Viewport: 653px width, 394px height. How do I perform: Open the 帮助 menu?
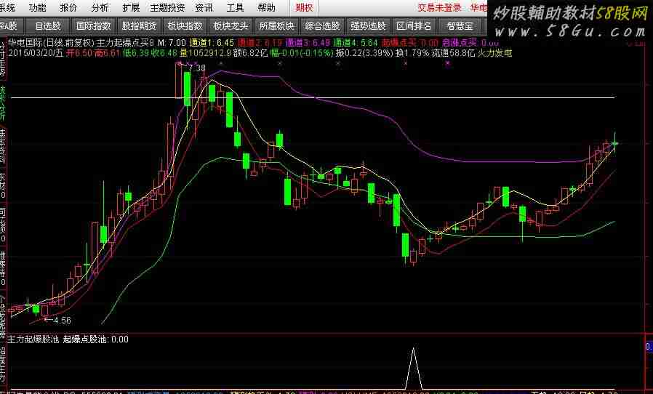point(266,7)
